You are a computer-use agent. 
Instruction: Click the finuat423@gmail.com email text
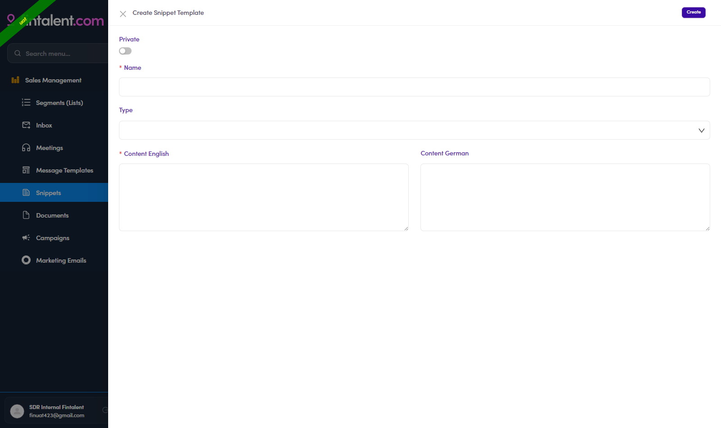point(57,415)
